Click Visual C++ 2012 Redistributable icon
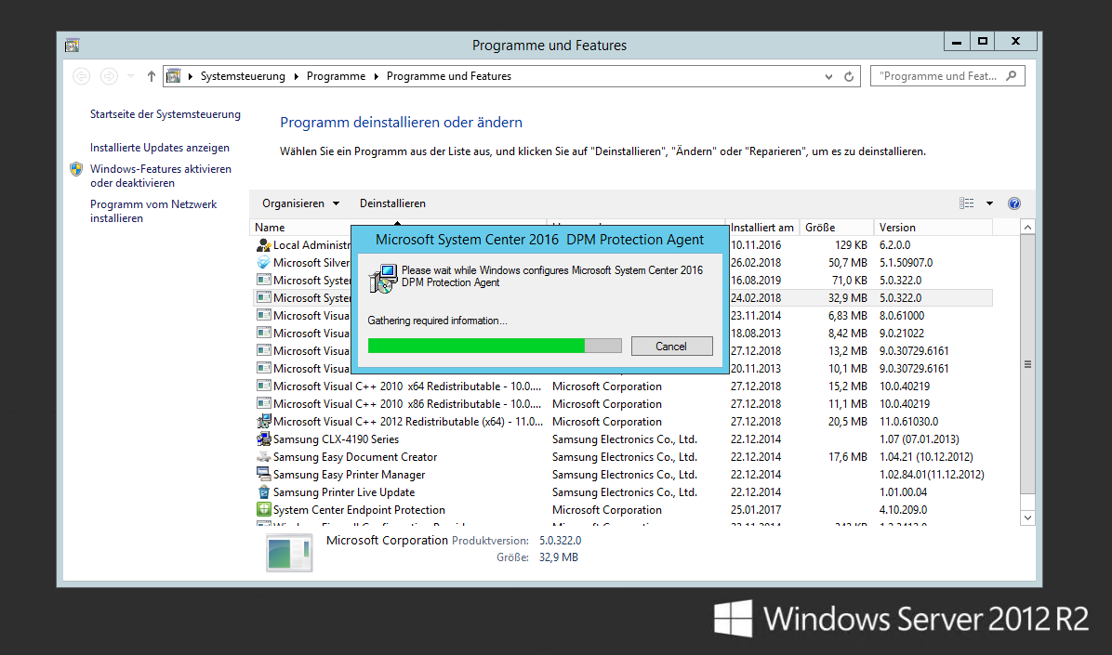Image resolution: width=1112 pixels, height=655 pixels. pyautogui.click(x=264, y=422)
